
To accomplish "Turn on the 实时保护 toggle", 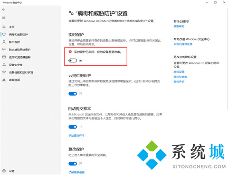I will point(73,61).
